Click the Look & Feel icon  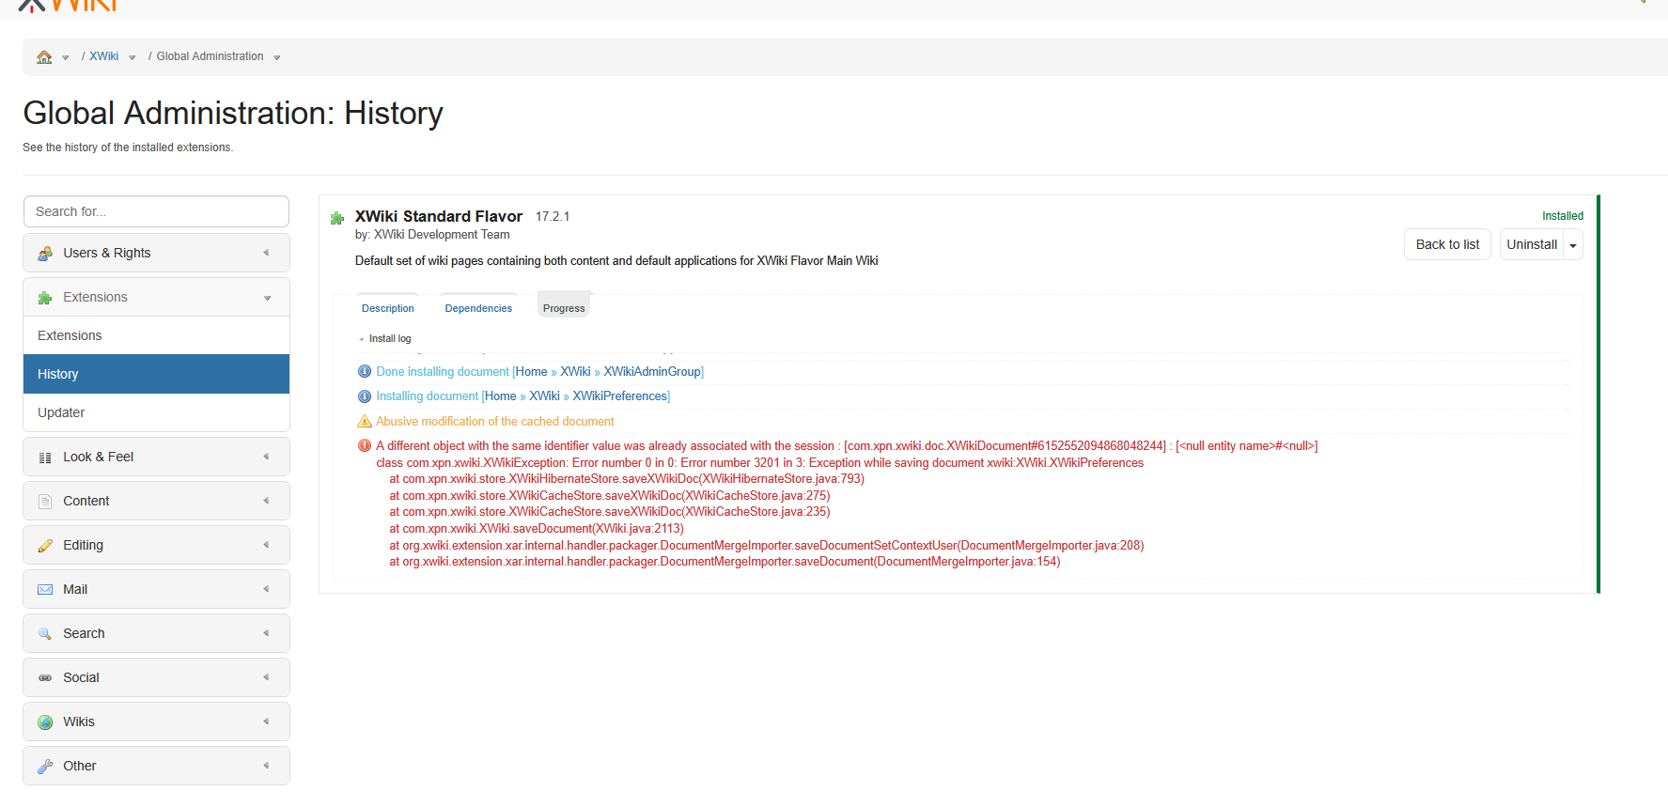point(45,458)
